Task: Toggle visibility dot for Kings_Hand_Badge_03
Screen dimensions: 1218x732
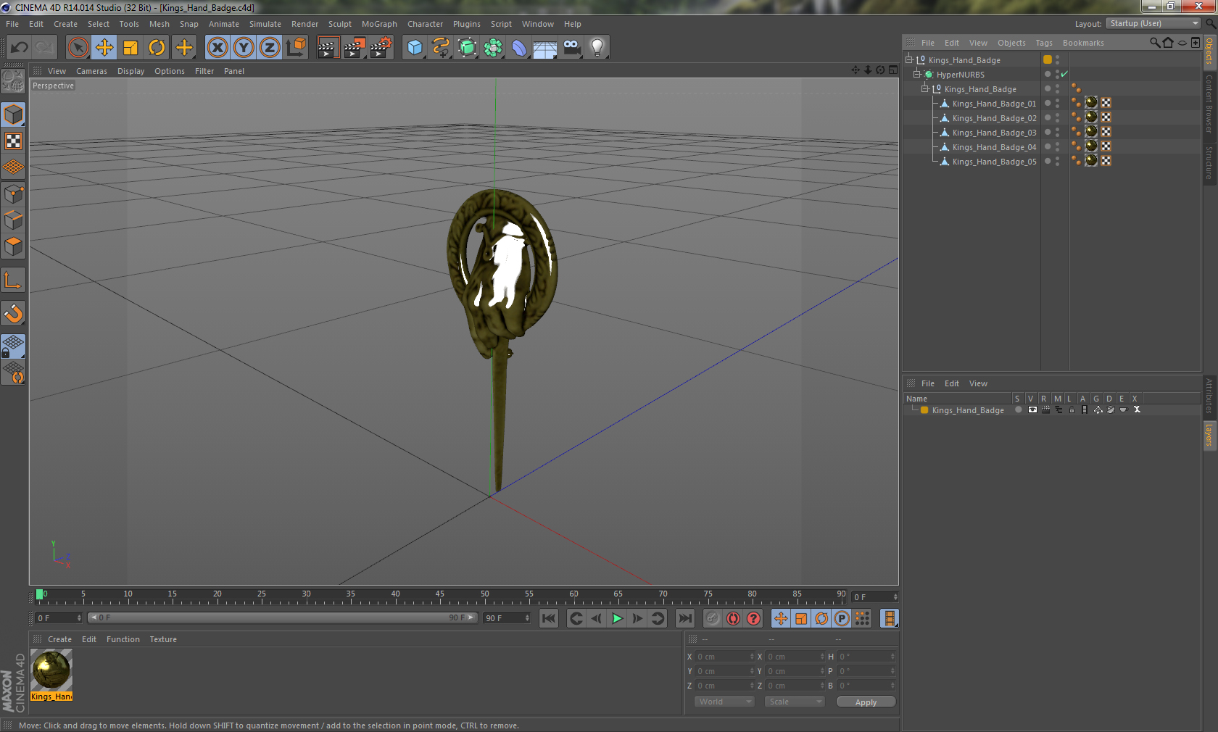Action: pyautogui.click(x=1048, y=132)
